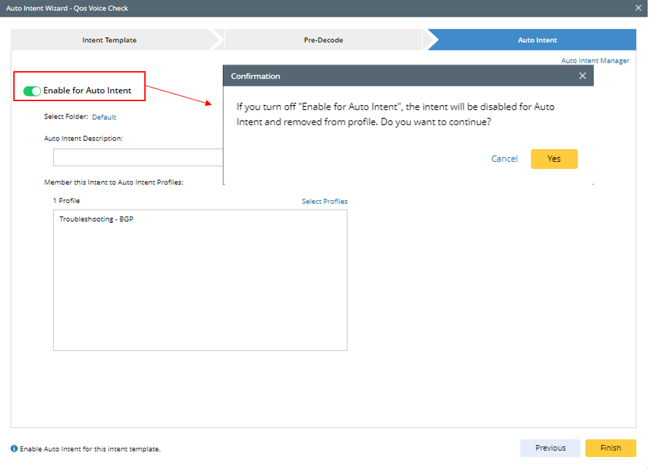Confirm with the Yes button

[x=554, y=159]
